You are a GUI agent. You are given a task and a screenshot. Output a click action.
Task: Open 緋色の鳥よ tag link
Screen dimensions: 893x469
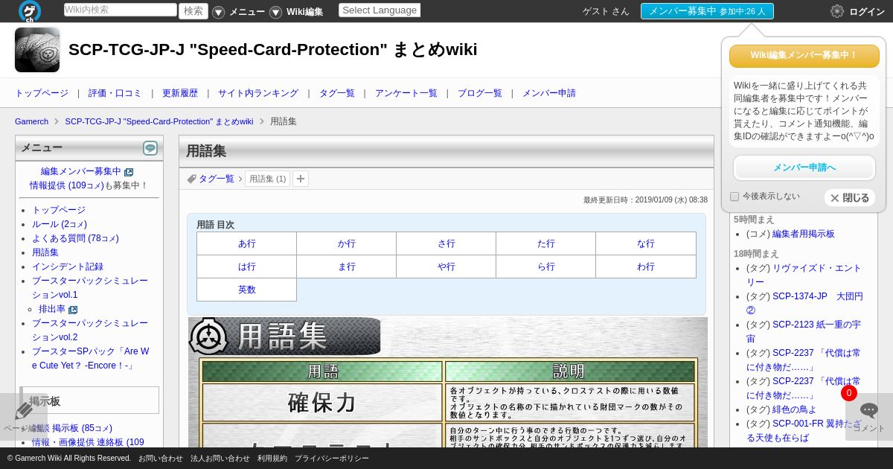[795, 409]
